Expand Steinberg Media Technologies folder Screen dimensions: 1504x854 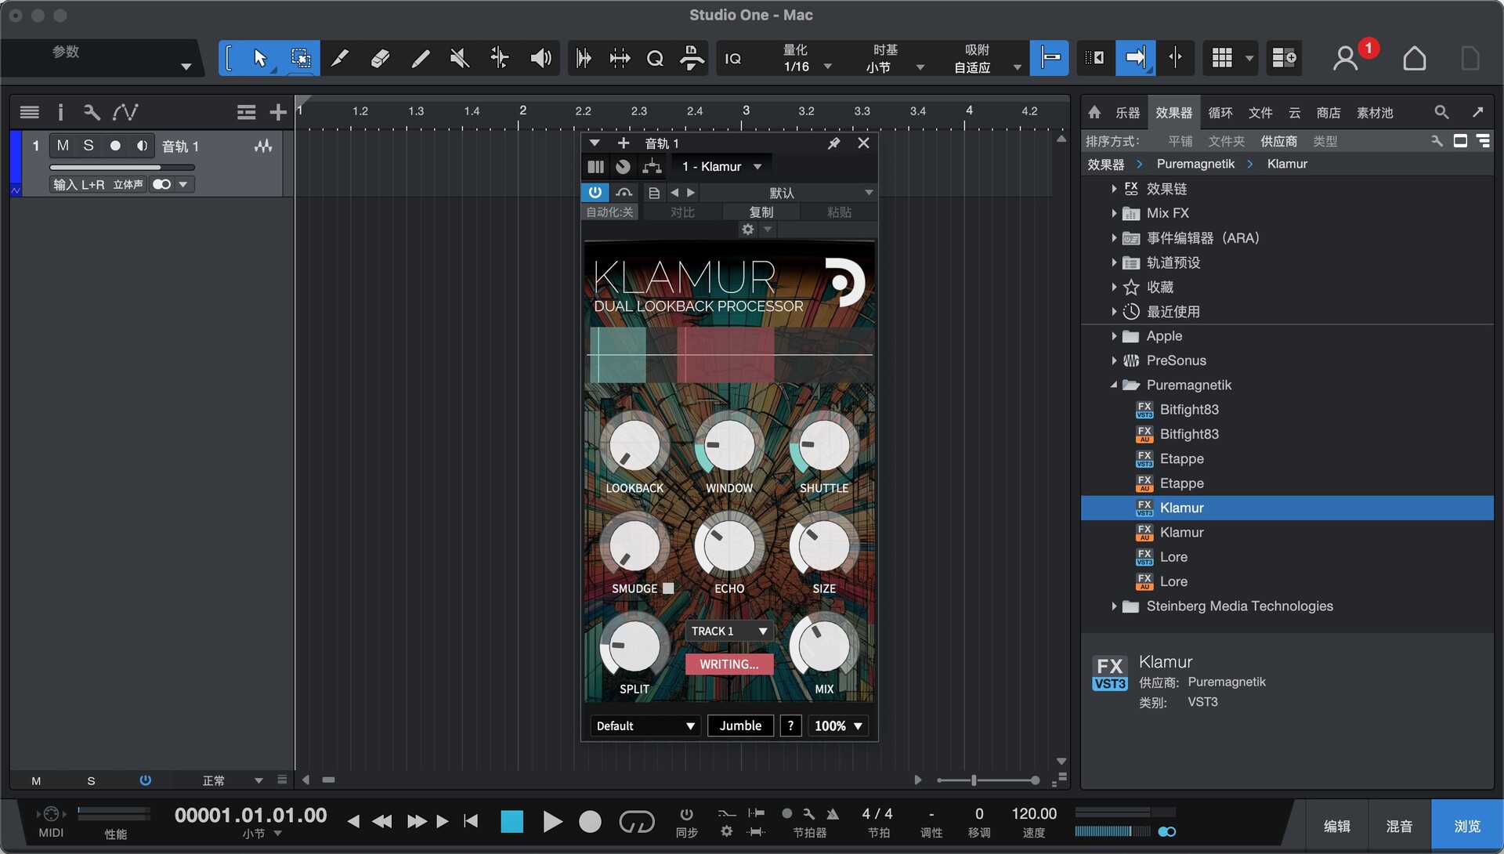(x=1114, y=606)
